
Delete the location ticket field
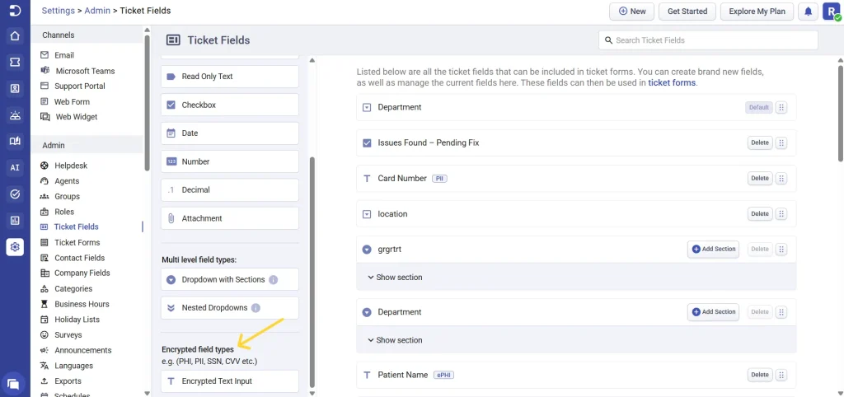pyautogui.click(x=759, y=214)
